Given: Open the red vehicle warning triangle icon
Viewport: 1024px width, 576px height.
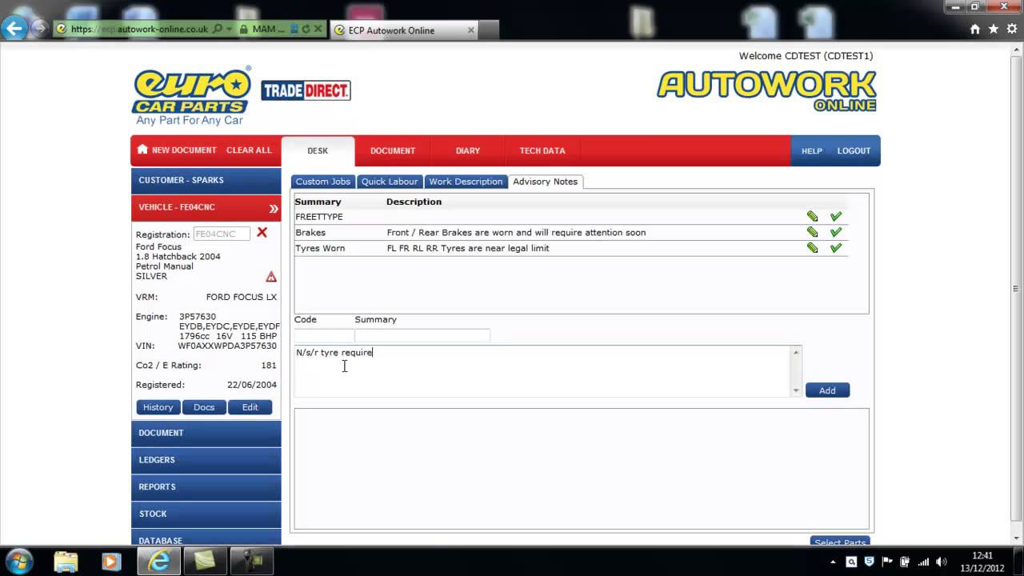Looking at the screenshot, I should (271, 277).
